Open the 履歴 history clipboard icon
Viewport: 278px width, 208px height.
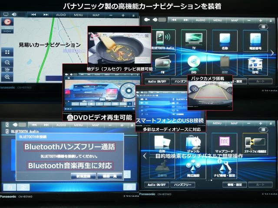click(x=225, y=65)
